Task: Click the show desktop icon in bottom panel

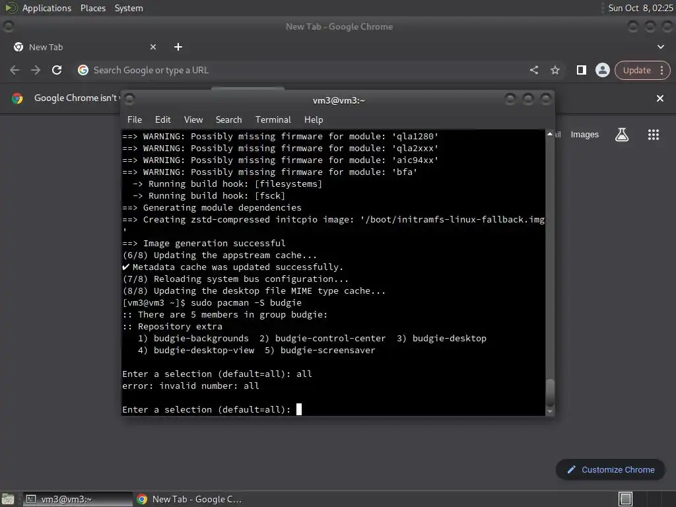Action: (8, 499)
